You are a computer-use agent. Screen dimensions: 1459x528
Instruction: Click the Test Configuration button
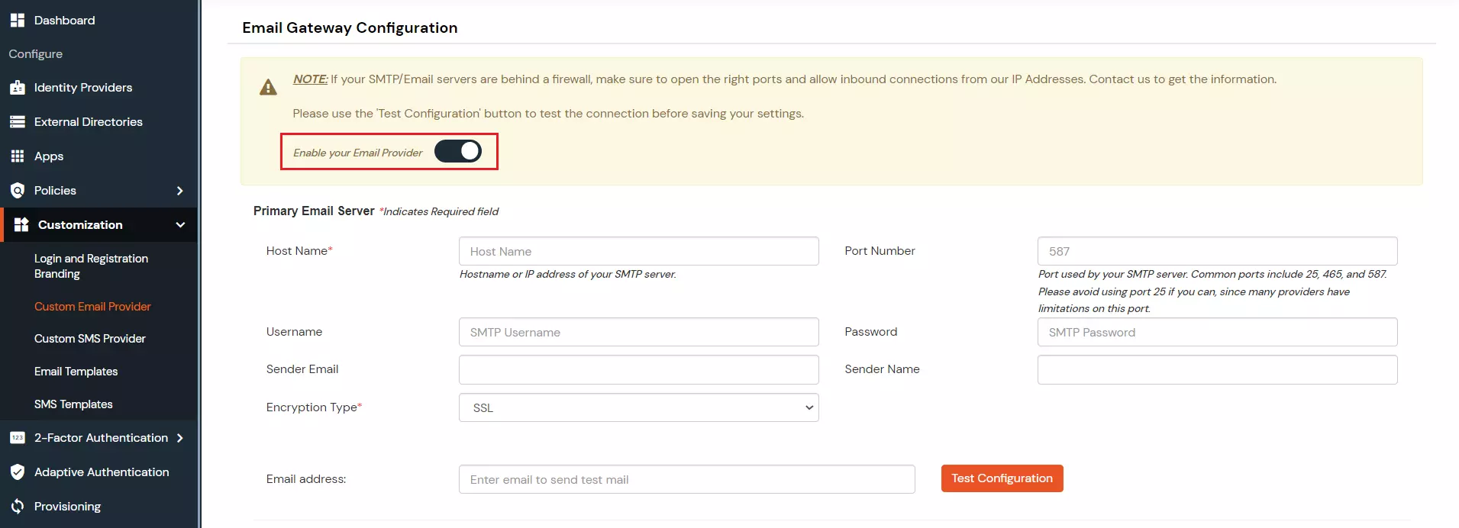tap(1002, 478)
